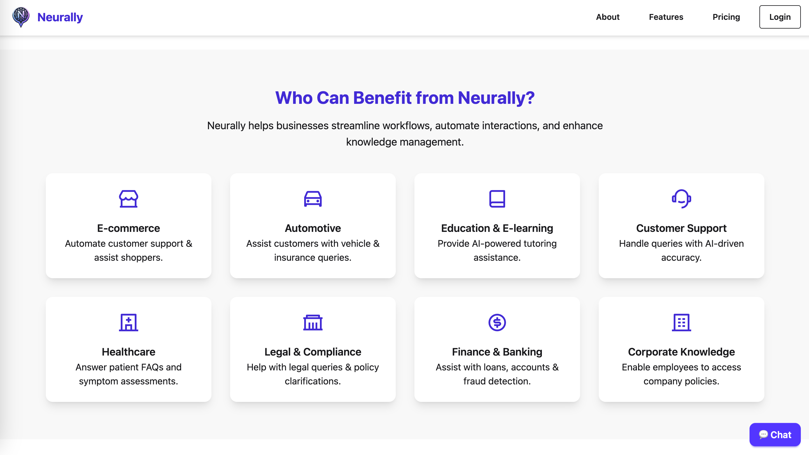Viewport: 809px width, 455px height.
Task: Click the Automotive car icon
Action: (x=313, y=199)
